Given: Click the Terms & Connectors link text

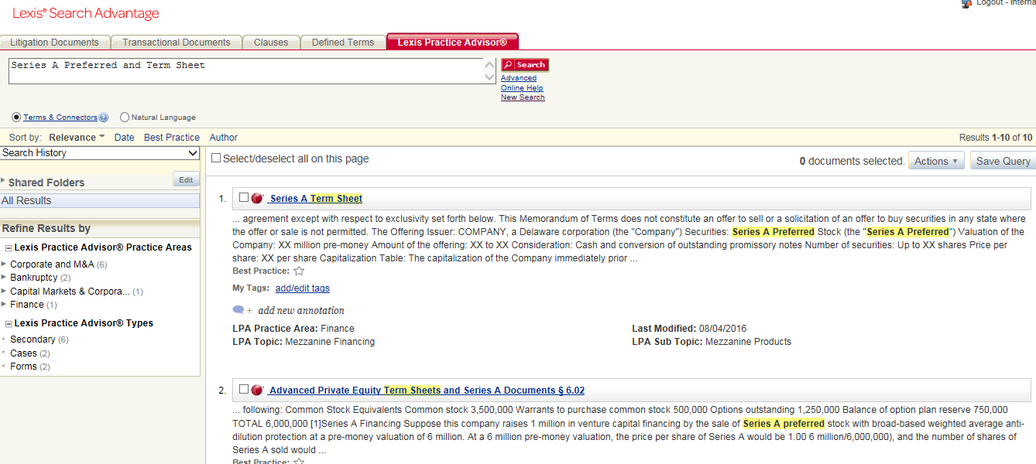Looking at the screenshot, I should click(x=60, y=118).
